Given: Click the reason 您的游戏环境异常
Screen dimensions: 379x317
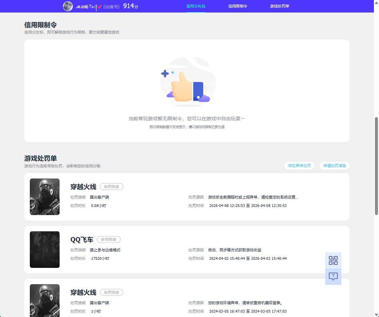Looking at the screenshot, I should point(246,303).
